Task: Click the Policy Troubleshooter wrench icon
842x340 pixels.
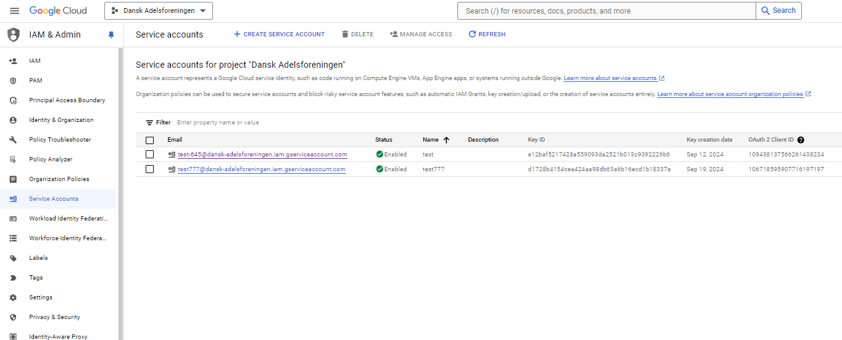Action: pyautogui.click(x=13, y=140)
